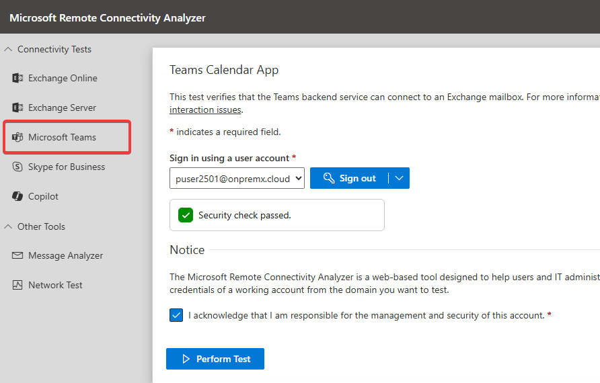Click the Message Analyzer envelope icon
600x383 pixels.
[17, 255]
